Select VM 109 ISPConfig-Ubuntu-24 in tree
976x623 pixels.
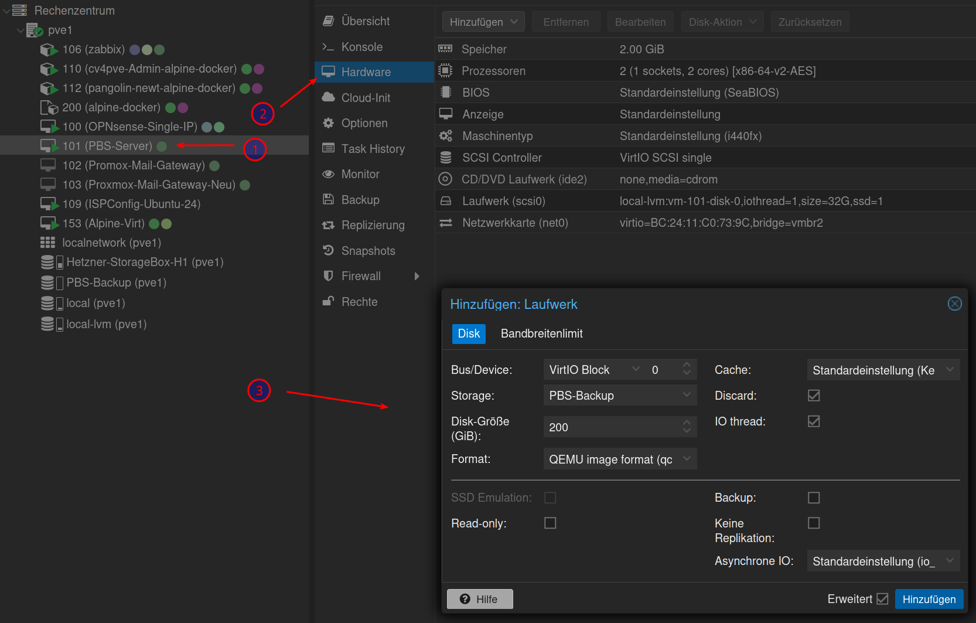point(131,204)
